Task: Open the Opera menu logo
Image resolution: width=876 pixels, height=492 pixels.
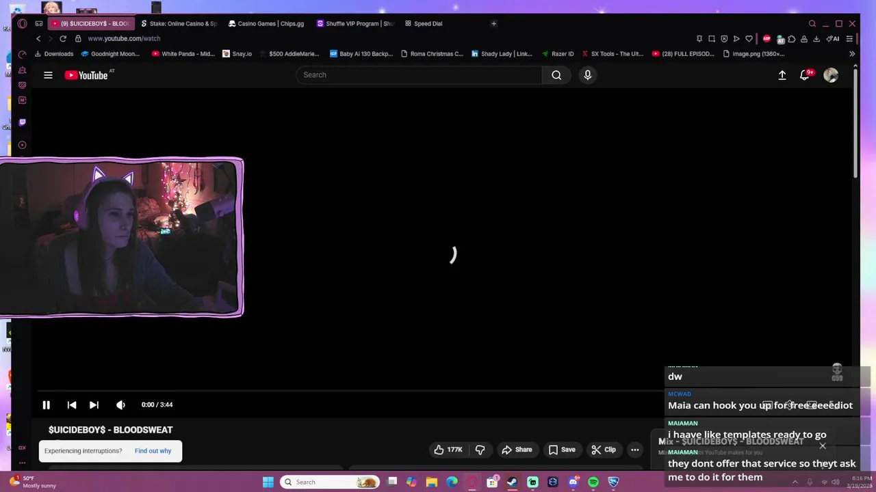Action: tap(22, 23)
